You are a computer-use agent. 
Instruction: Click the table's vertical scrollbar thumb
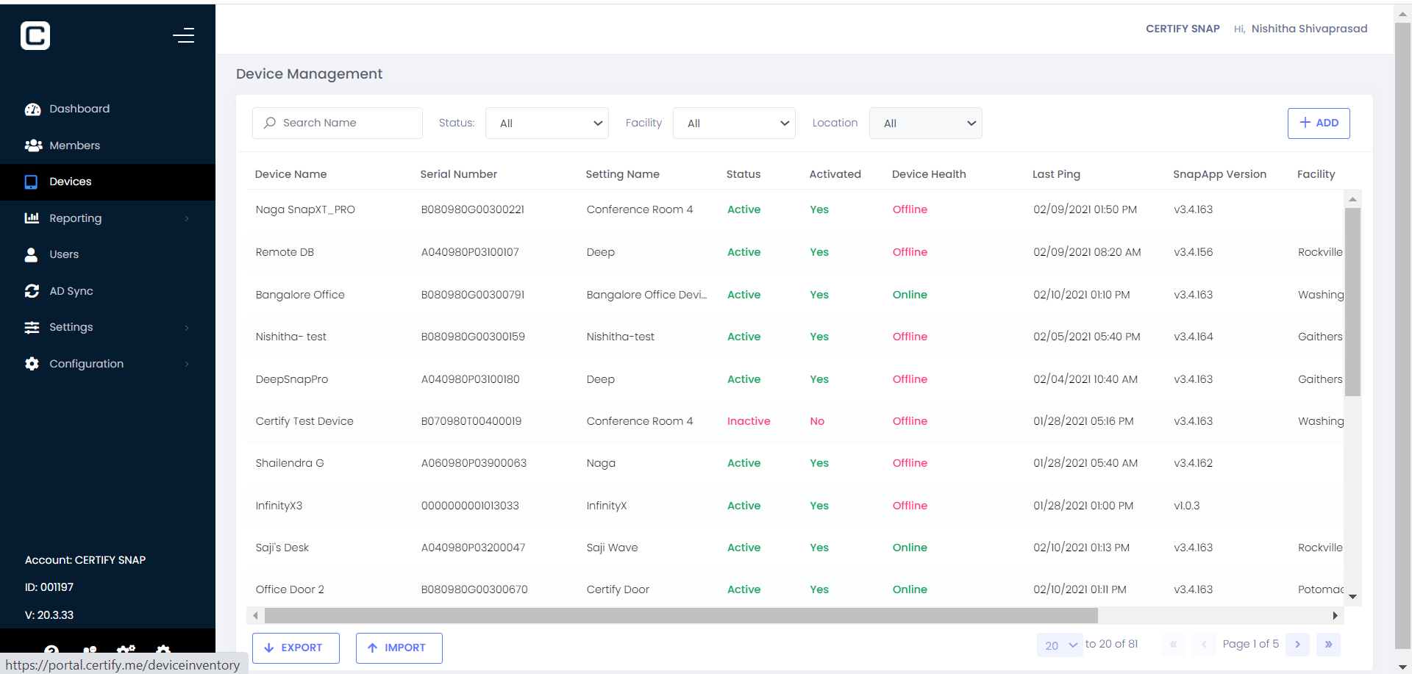[x=1352, y=302]
